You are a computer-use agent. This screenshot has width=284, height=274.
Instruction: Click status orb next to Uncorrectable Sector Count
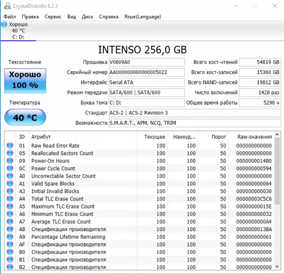point(10,176)
